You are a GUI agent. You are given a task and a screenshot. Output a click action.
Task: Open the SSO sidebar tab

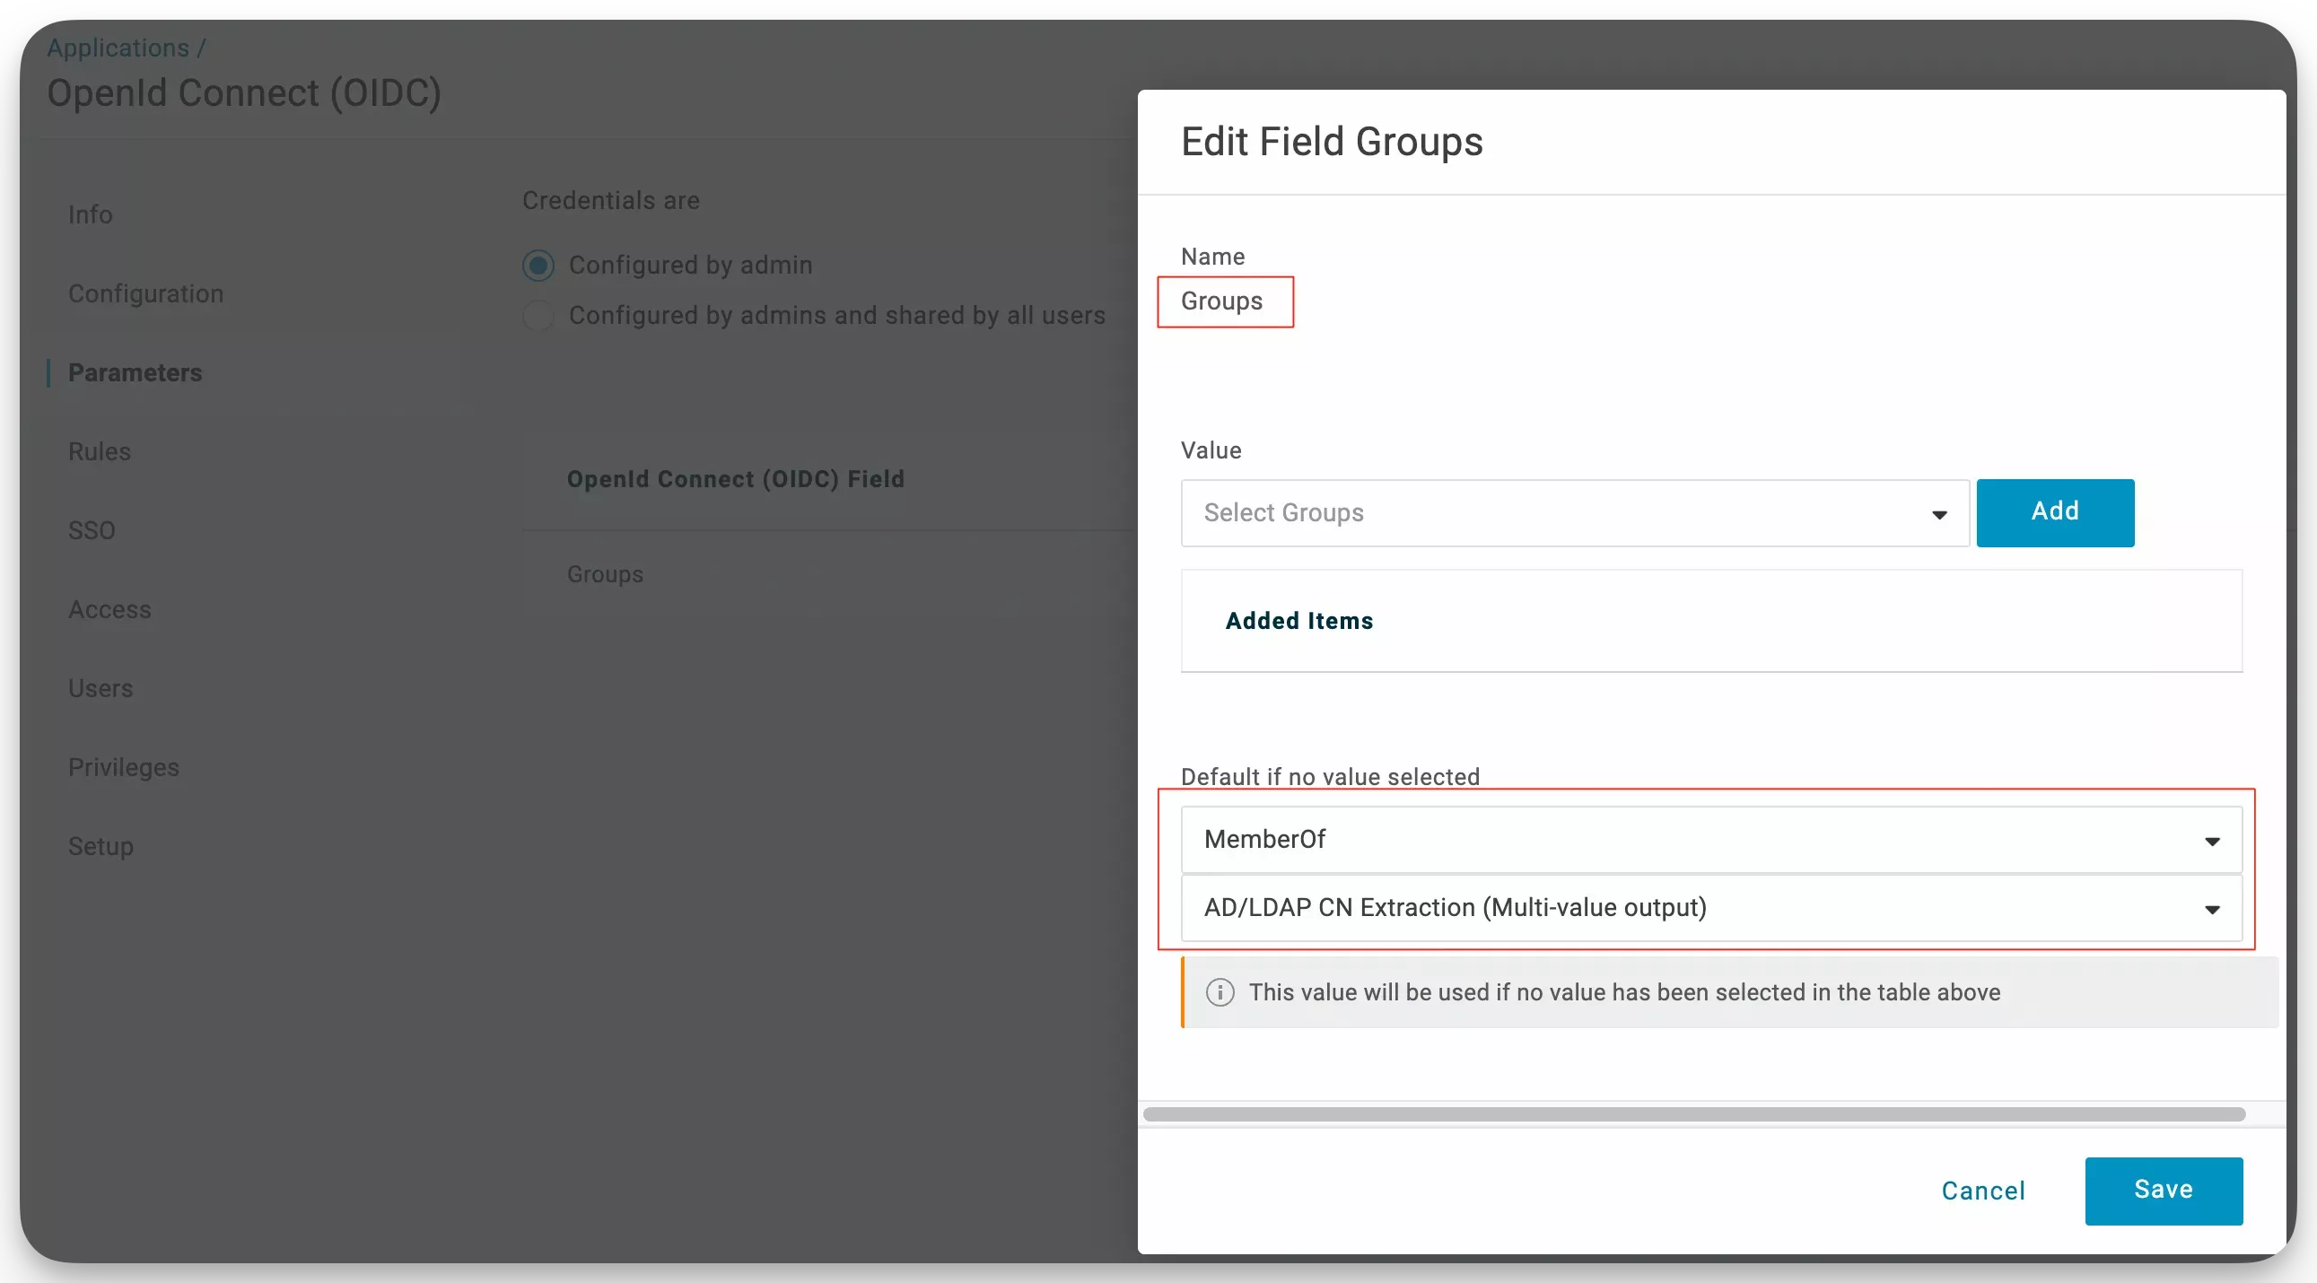pos(92,530)
